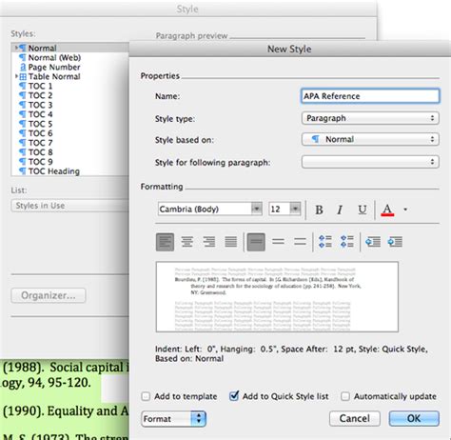
Task: Justify the paragraph text
Action: pyautogui.click(x=231, y=242)
